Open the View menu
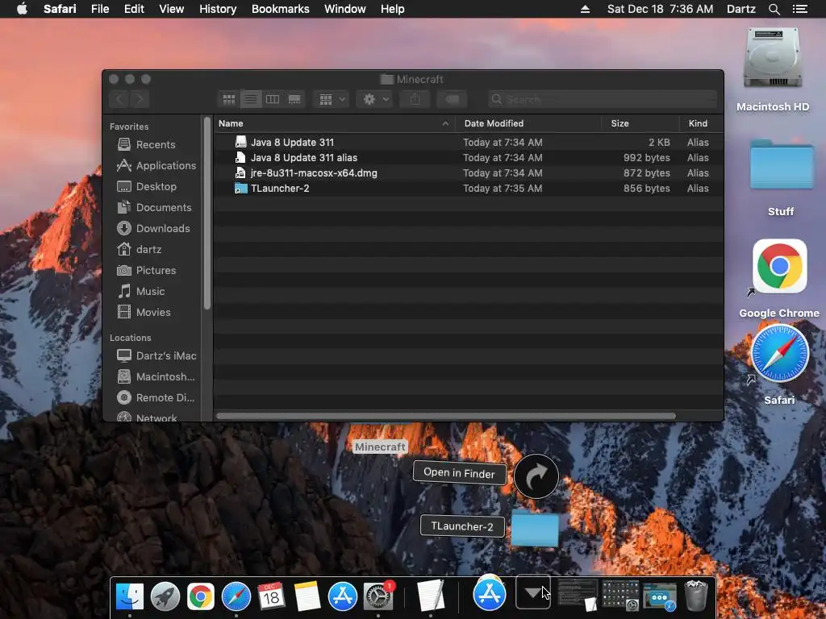Viewport: 826px width, 619px height. (x=171, y=9)
